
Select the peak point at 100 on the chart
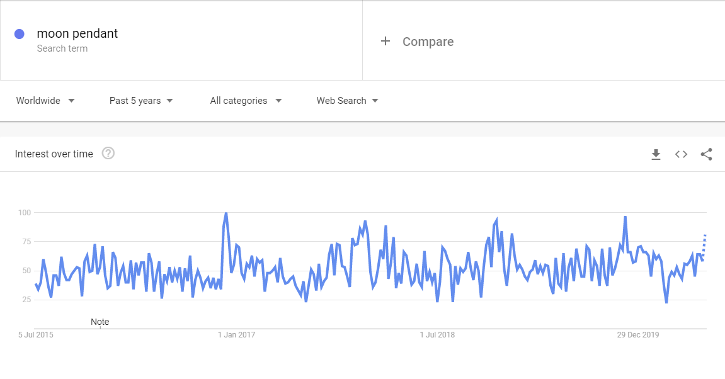(225, 213)
